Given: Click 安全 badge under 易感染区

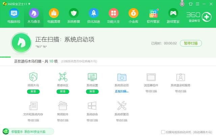Looking at the screenshot, I should tap(63, 91).
